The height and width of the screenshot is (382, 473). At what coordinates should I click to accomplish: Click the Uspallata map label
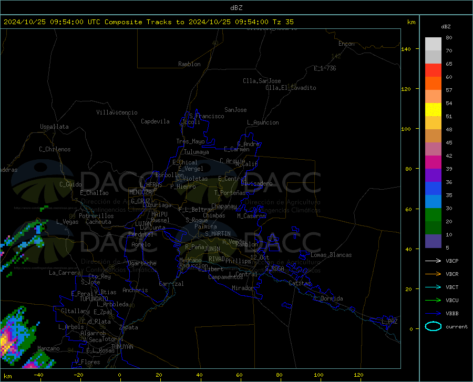[54, 127]
